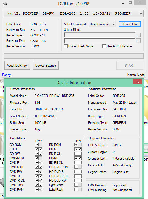Close the DVRTool main window

(x=140, y=3)
